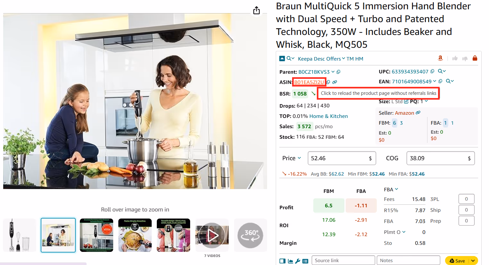Open the Keepa tab
The height and width of the screenshot is (265, 489).
coord(305,59)
